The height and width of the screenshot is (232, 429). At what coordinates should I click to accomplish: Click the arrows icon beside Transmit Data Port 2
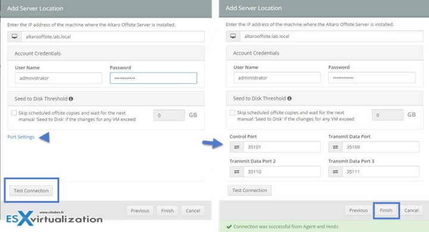(x=237, y=171)
